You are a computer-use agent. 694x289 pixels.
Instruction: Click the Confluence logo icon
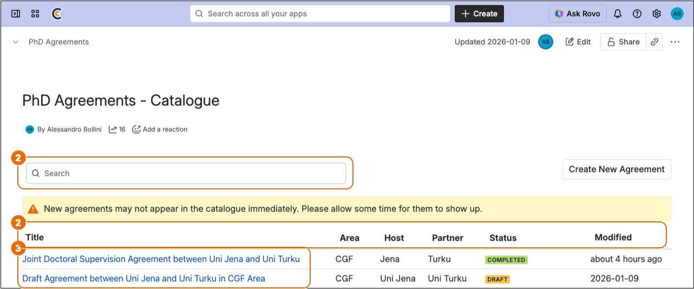(56, 14)
